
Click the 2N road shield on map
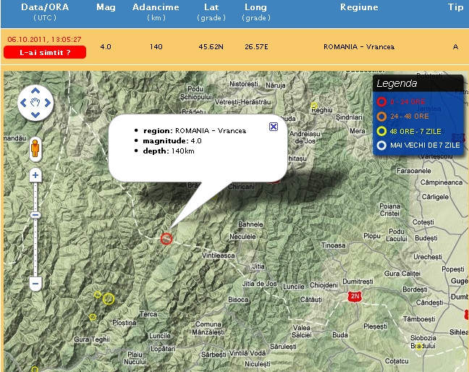355,296
